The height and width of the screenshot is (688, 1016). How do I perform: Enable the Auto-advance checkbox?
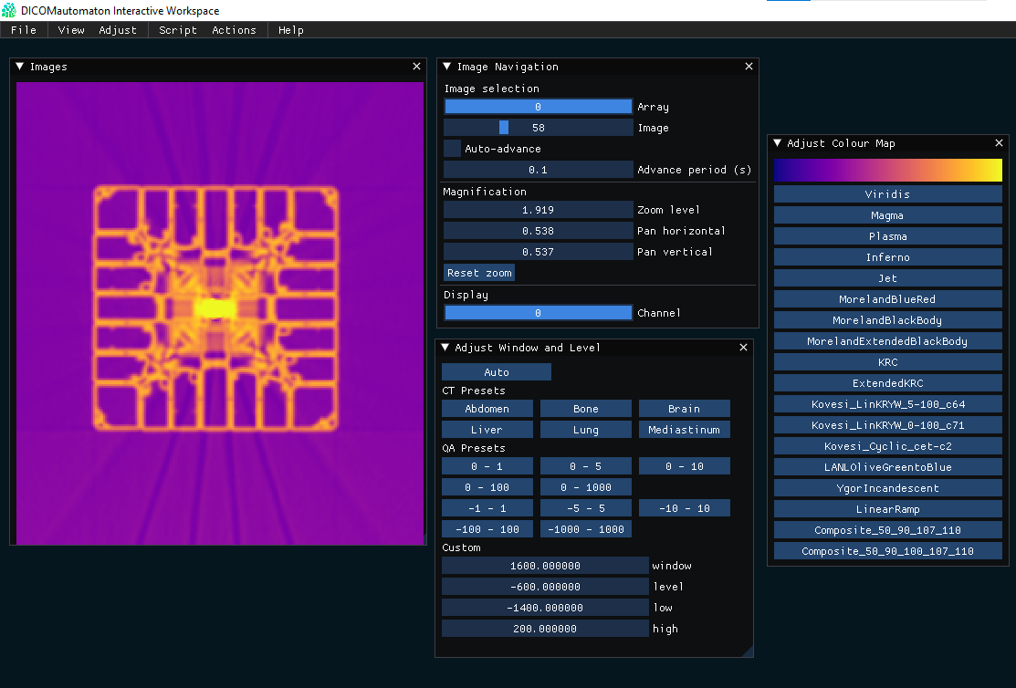tap(453, 149)
